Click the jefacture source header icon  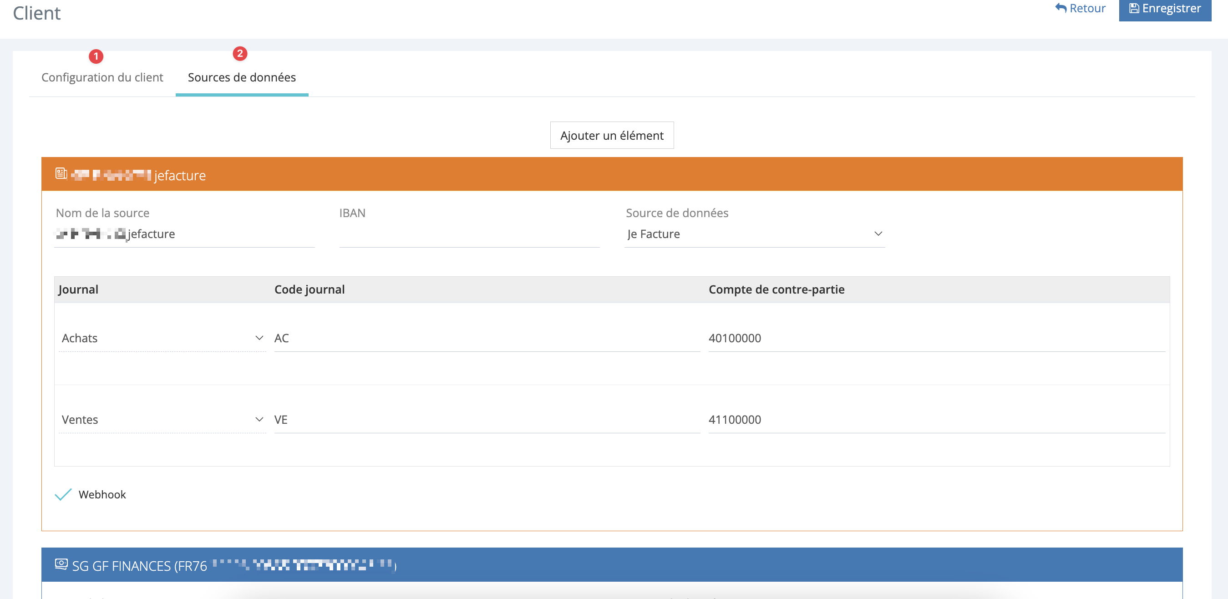point(61,173)
